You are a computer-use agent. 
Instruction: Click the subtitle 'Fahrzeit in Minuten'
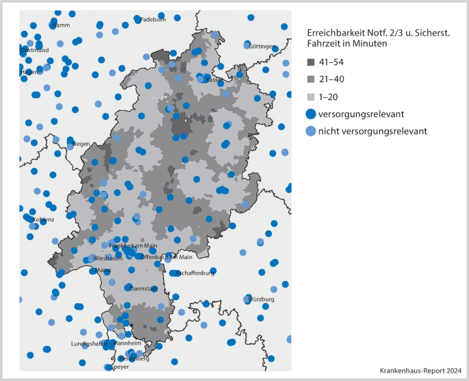point(347,43)
